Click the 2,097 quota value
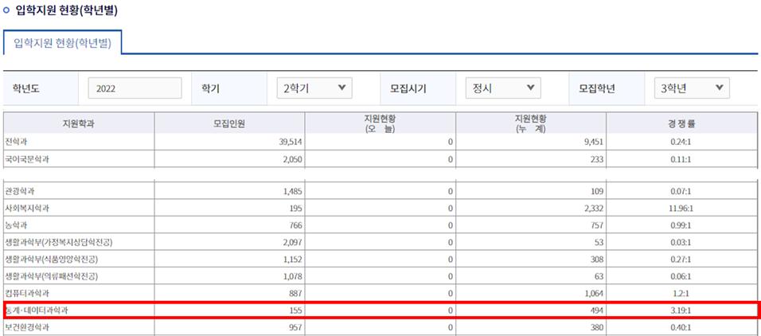 (293, 242)
